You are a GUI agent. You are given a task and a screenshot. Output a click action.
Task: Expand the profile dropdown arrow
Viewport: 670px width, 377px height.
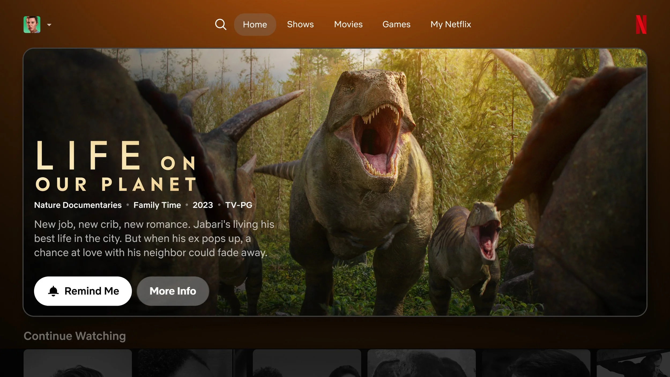pos(49,25)
